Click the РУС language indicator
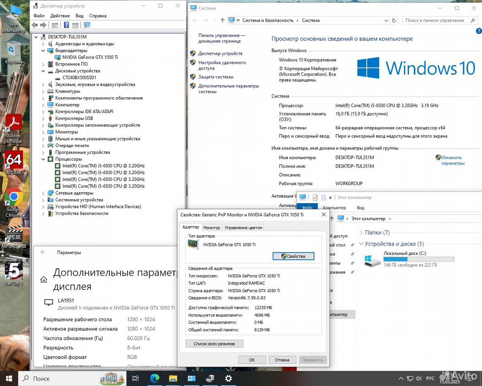482x386 pixels. tap(430, 378)
